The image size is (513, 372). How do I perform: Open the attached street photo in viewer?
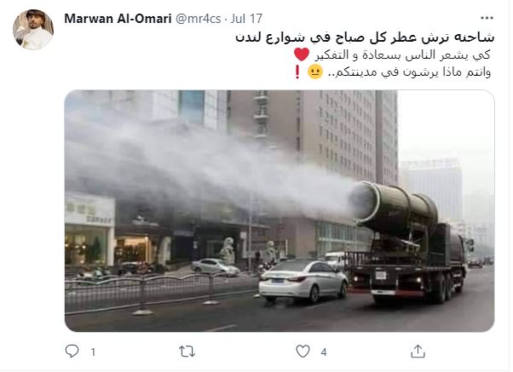coord(280,211)
